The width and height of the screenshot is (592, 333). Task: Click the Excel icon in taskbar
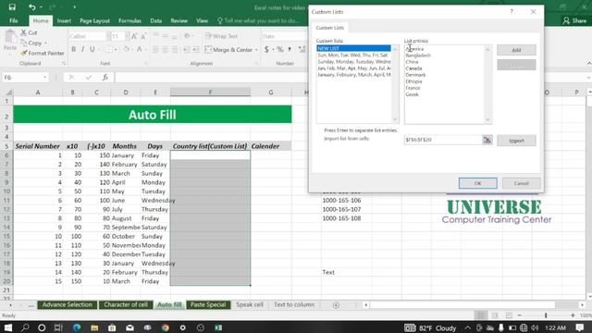218,327
